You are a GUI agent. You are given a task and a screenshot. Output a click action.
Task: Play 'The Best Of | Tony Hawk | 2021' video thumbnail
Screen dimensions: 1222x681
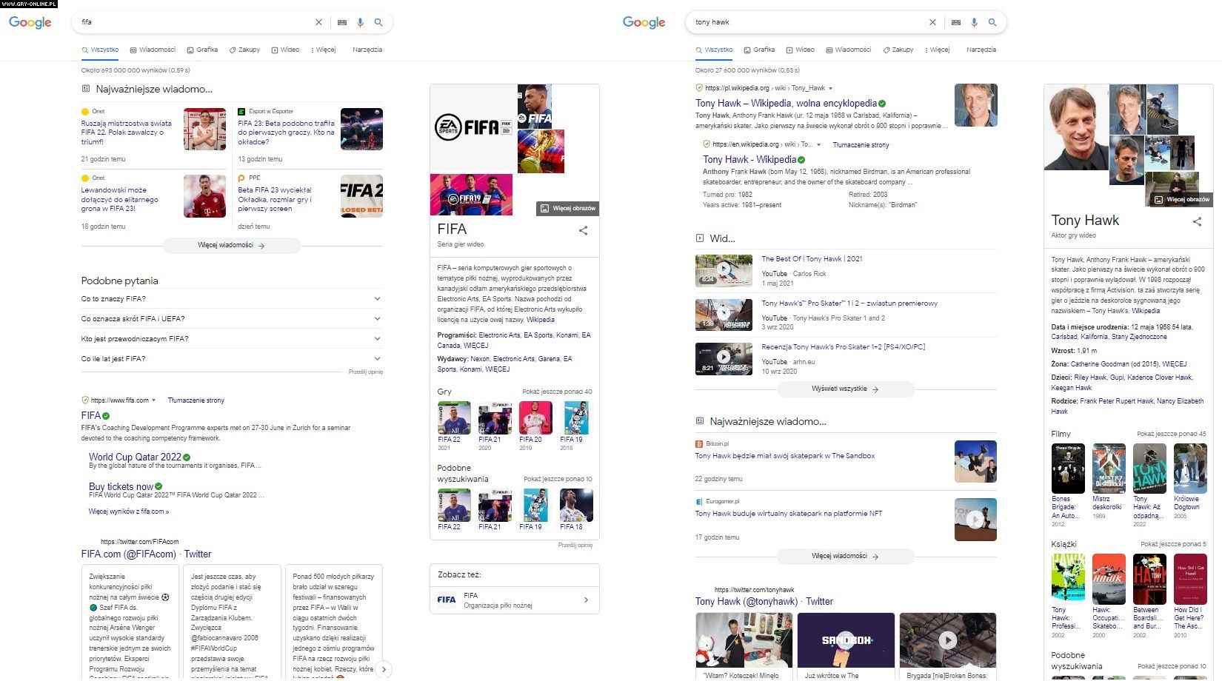724,270
